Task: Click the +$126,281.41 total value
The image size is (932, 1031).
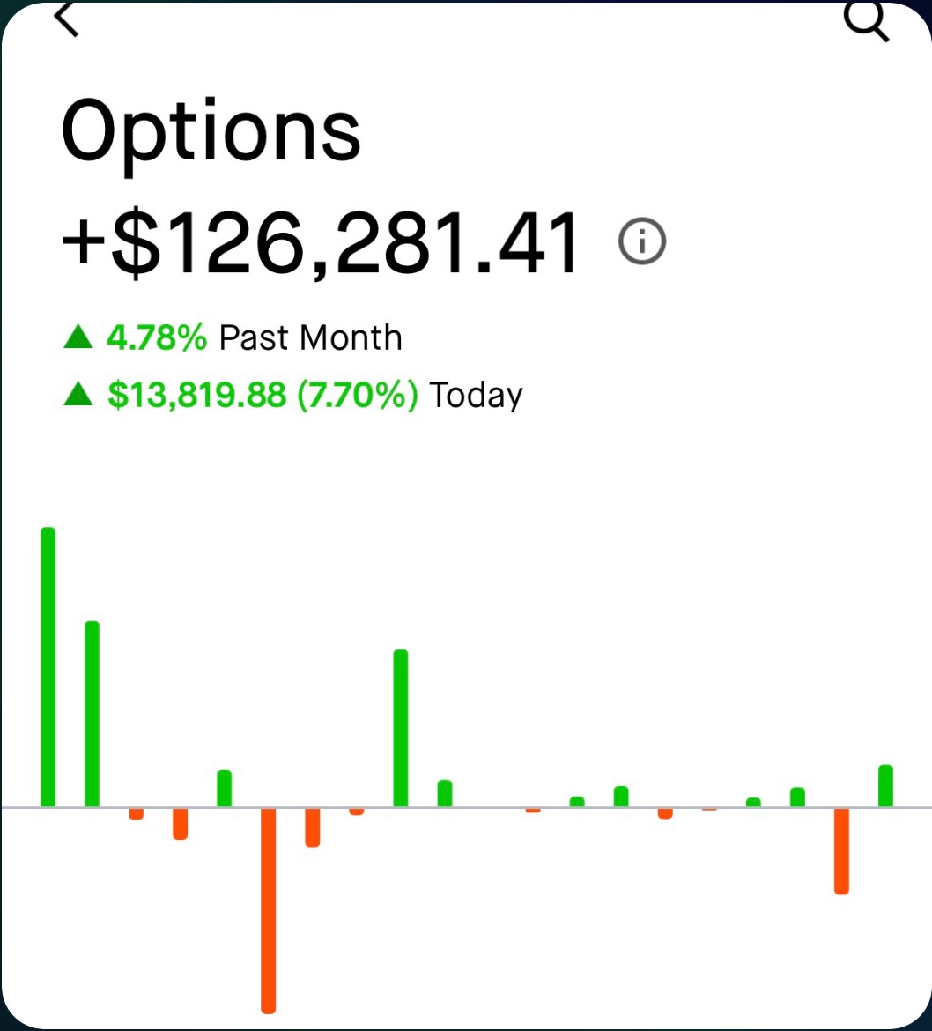Action: click(x=320, y=242)
